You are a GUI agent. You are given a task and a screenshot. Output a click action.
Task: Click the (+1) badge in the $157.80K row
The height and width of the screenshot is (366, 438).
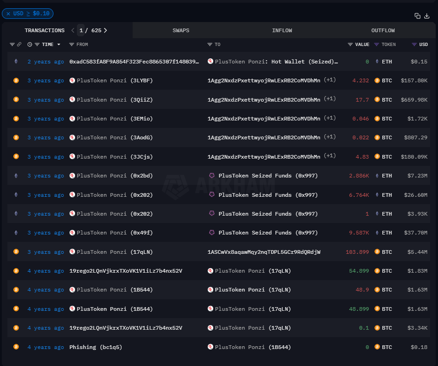tap(330, 80)
